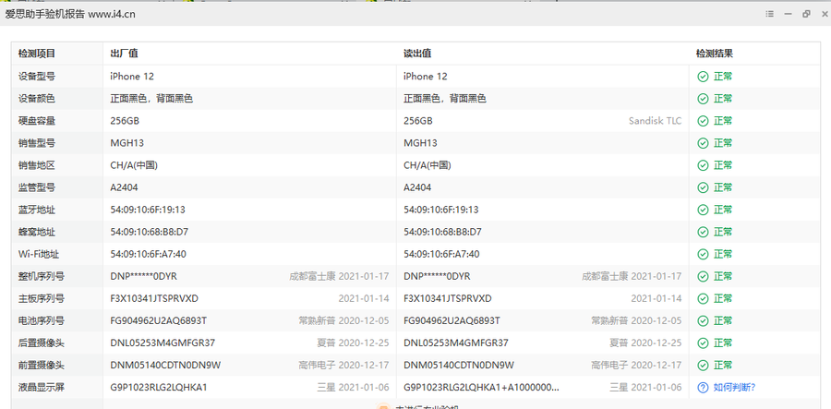Click green check icon in 电池序列号 row

[x=703, y=321]
